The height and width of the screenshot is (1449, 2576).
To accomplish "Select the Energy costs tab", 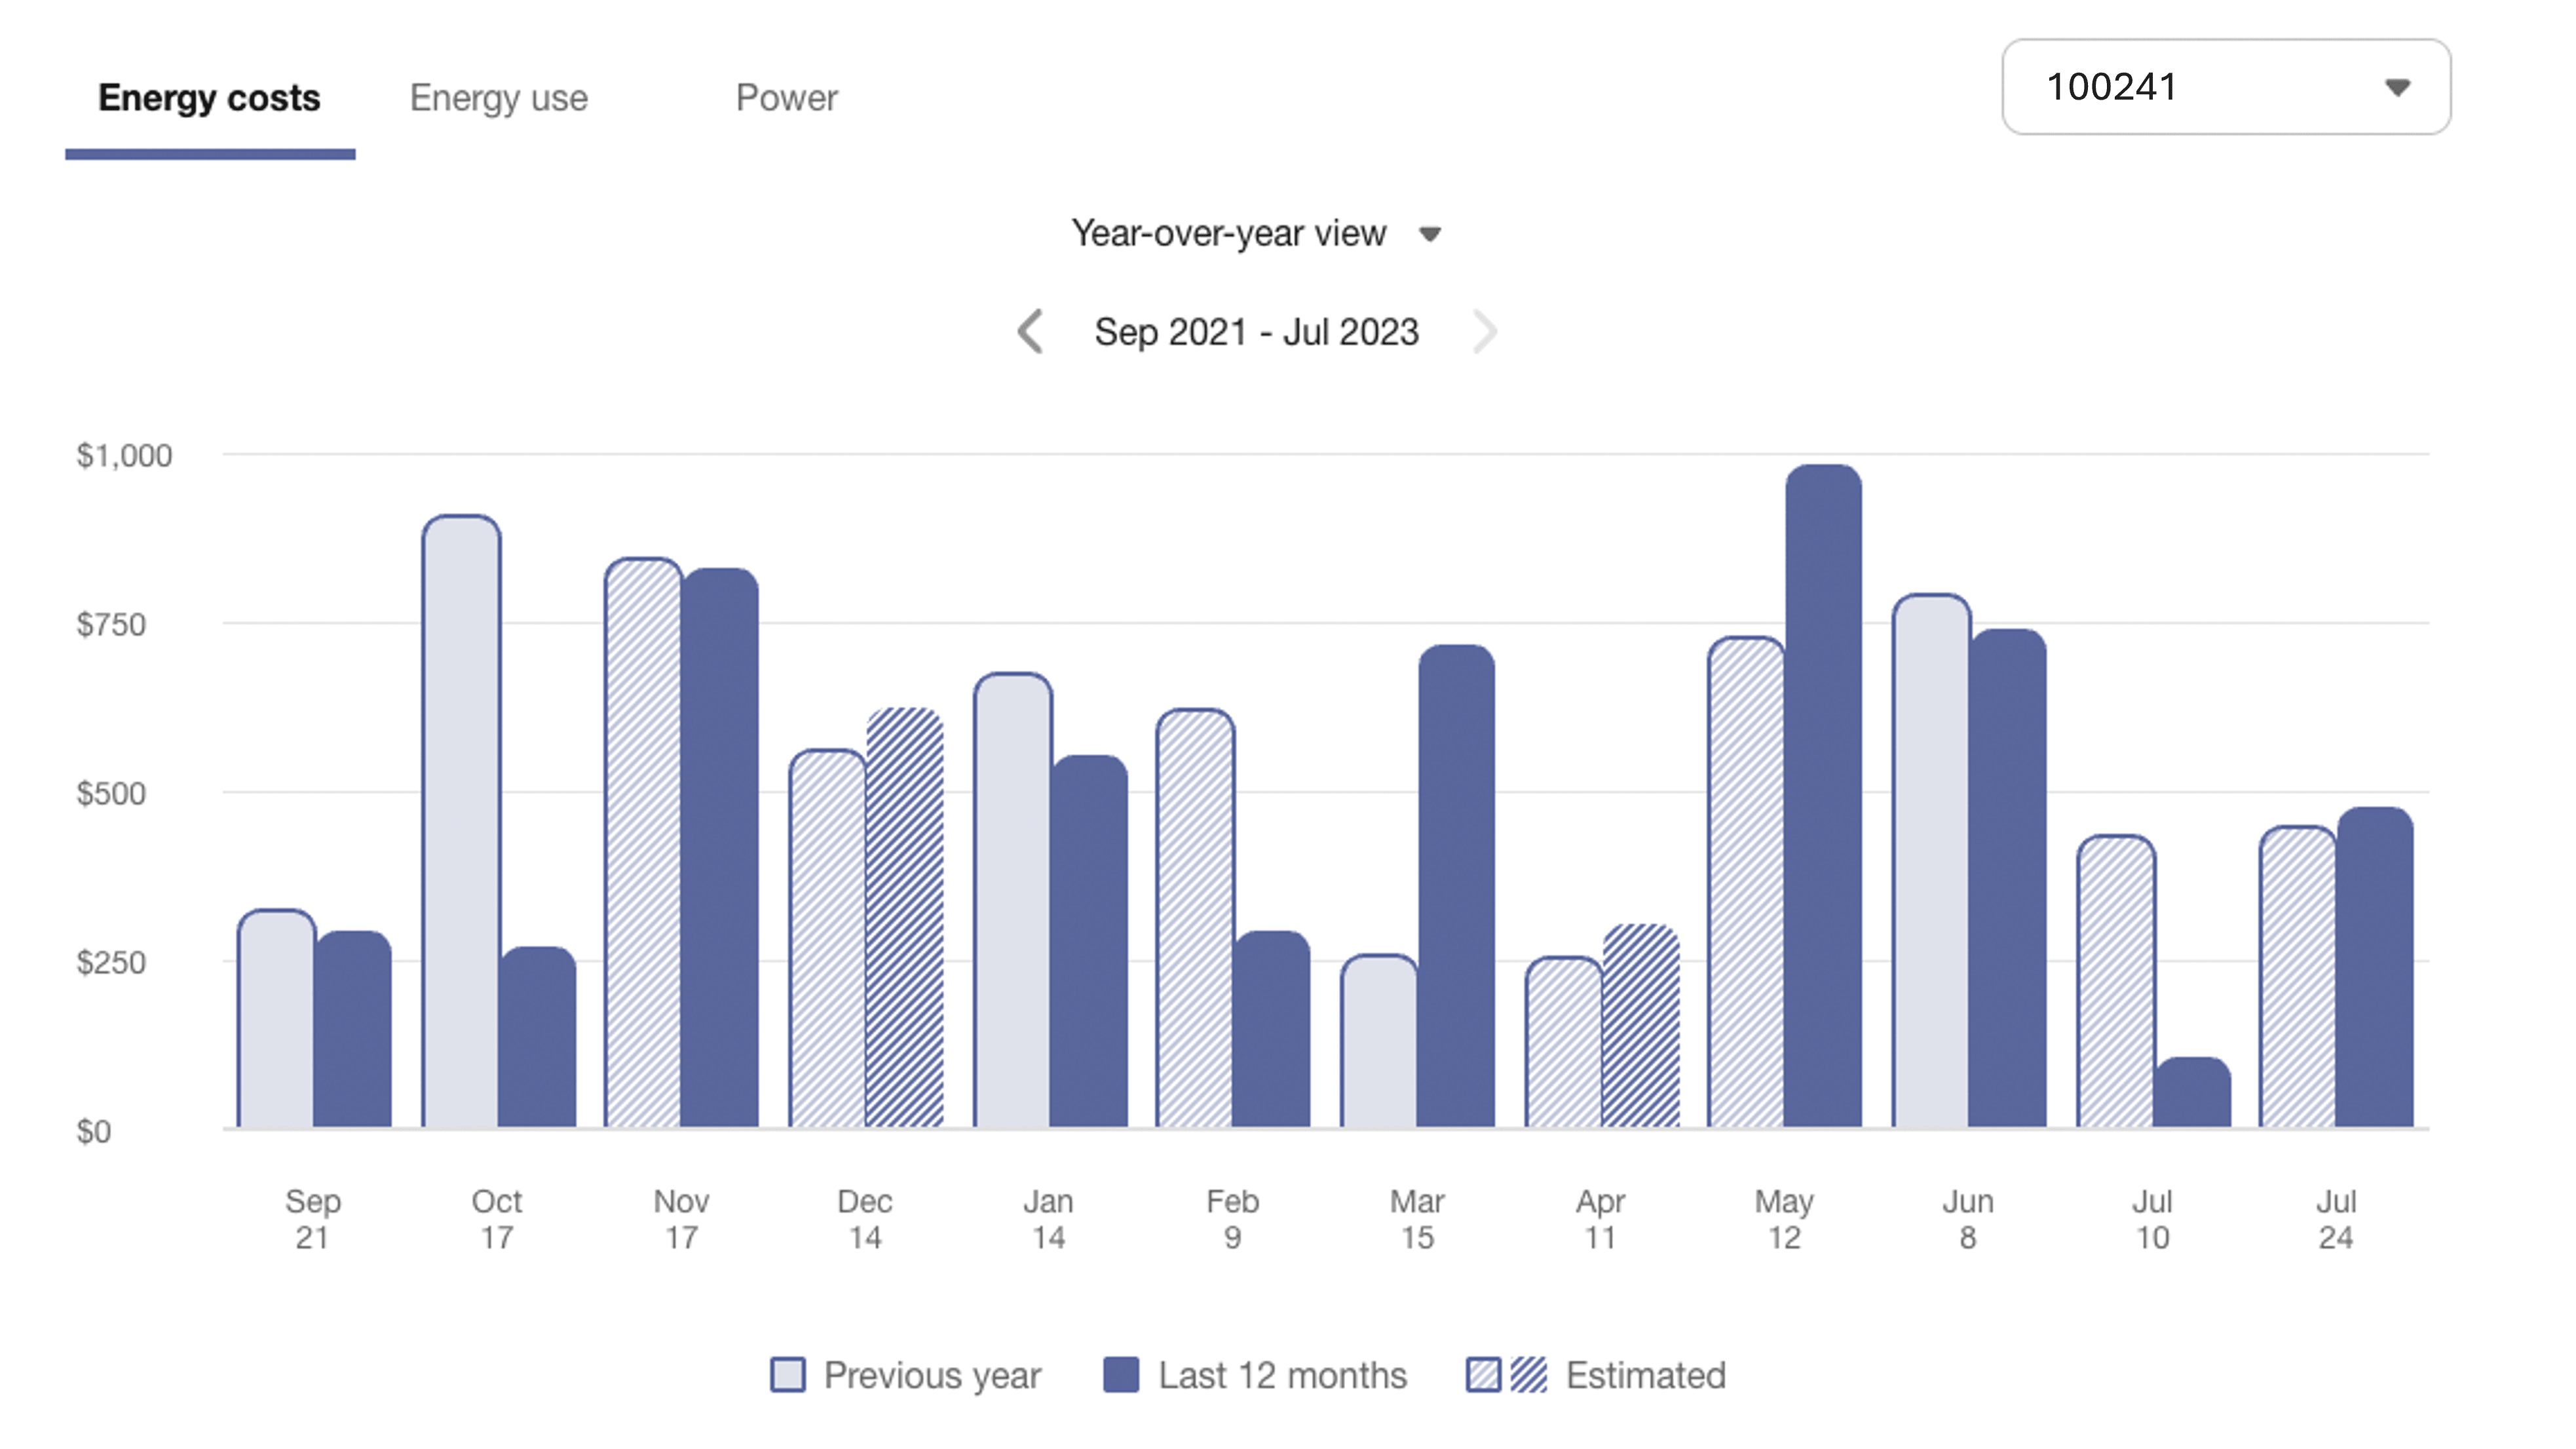I will [x=209, y=97].
